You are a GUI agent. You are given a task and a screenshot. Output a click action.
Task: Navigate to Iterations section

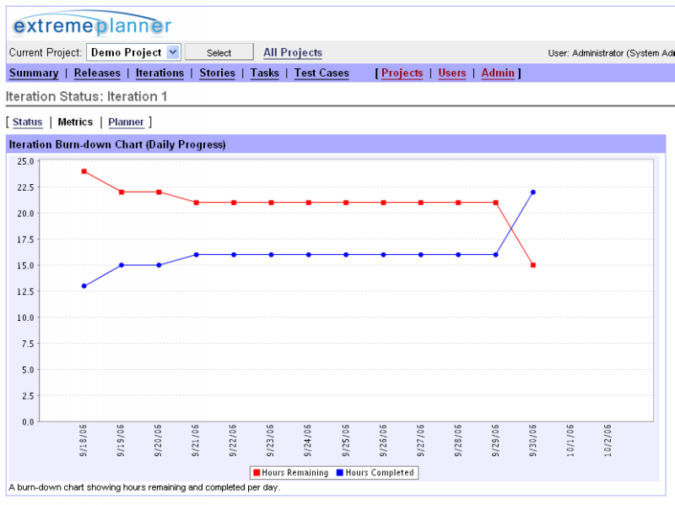point(159,73)
